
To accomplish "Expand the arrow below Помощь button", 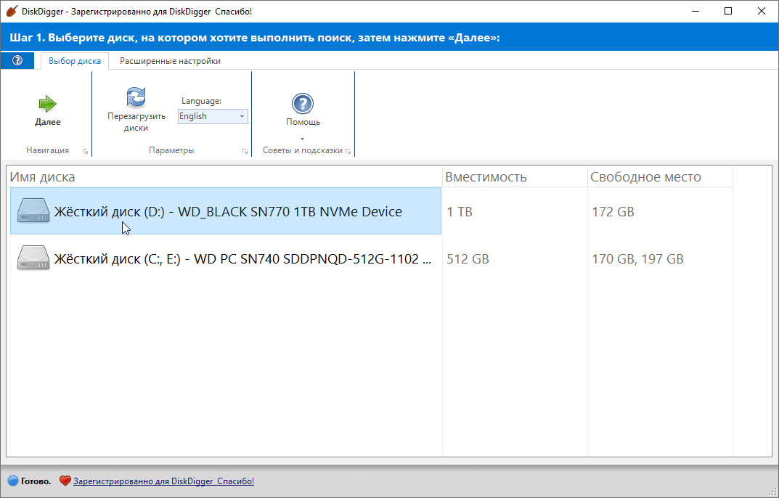I will coord(303,139).
